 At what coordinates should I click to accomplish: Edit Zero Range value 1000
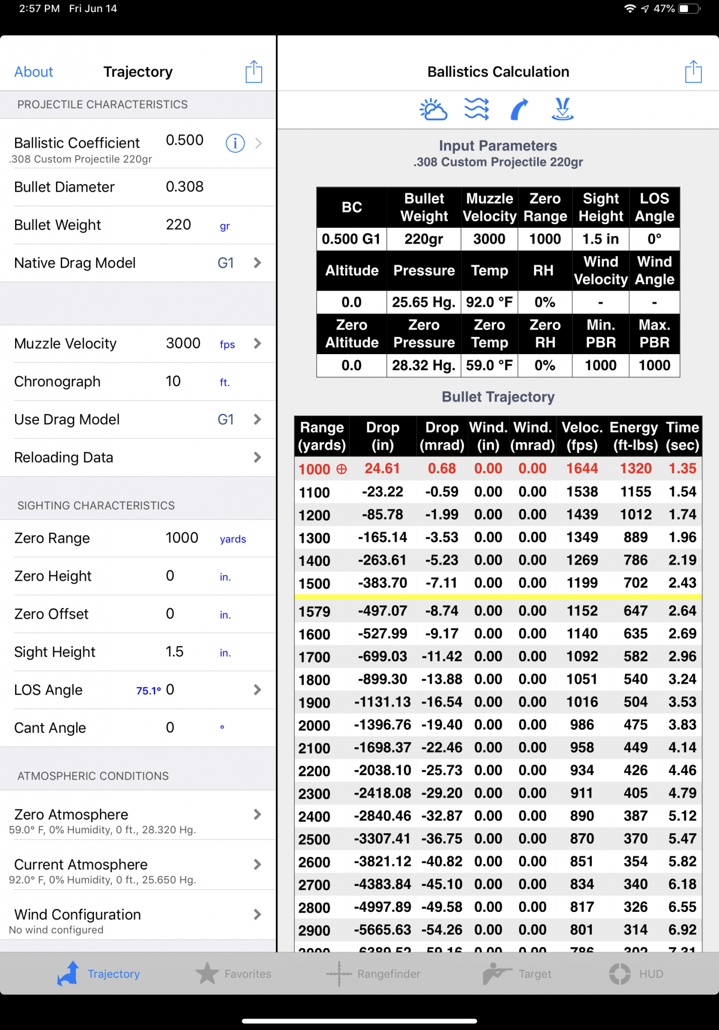(182, 538)
